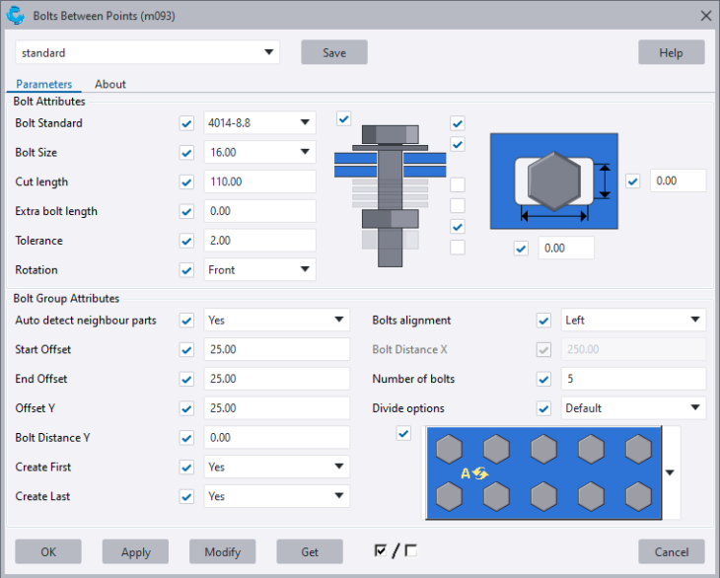Viewport: 720px width, 578px height.
Task: Open the Divide options Default dropdown
Action: (633, 407)
